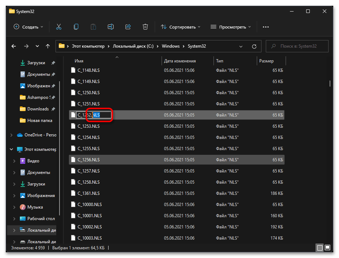Click the Поиск в System32 search box

click(x=297, y=46)
